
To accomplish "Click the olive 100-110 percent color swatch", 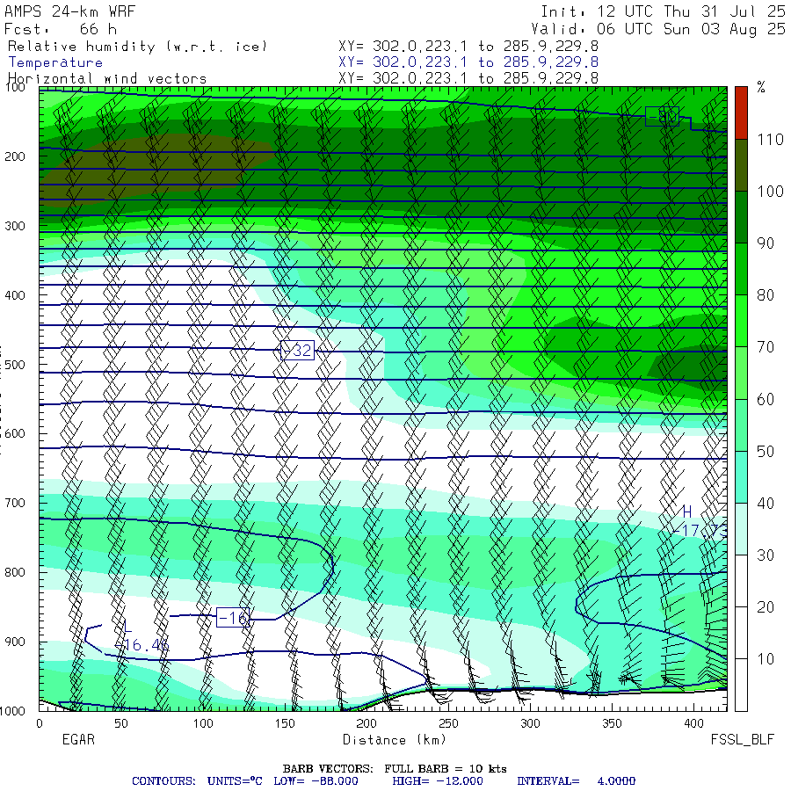I will click(741, 165).
